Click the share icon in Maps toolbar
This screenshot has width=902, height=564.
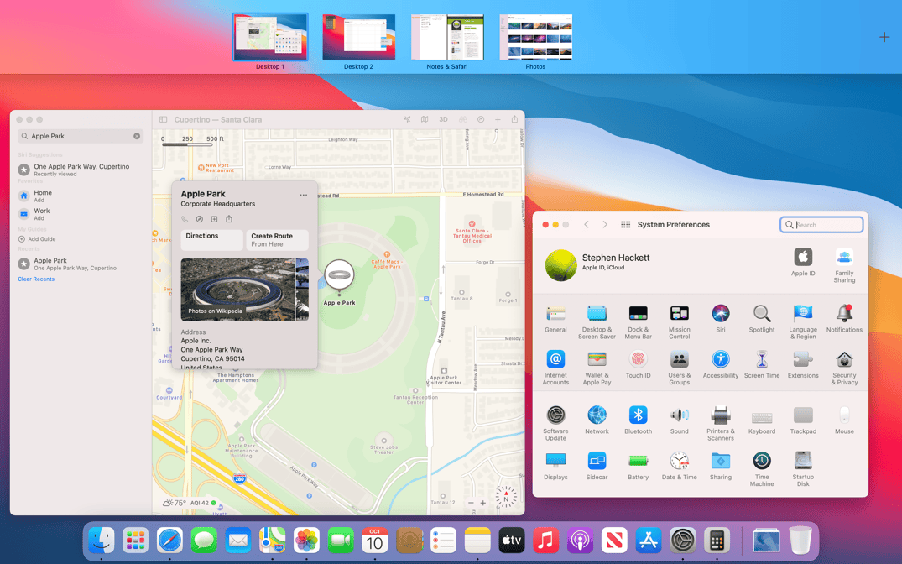[x=514, y=119]
